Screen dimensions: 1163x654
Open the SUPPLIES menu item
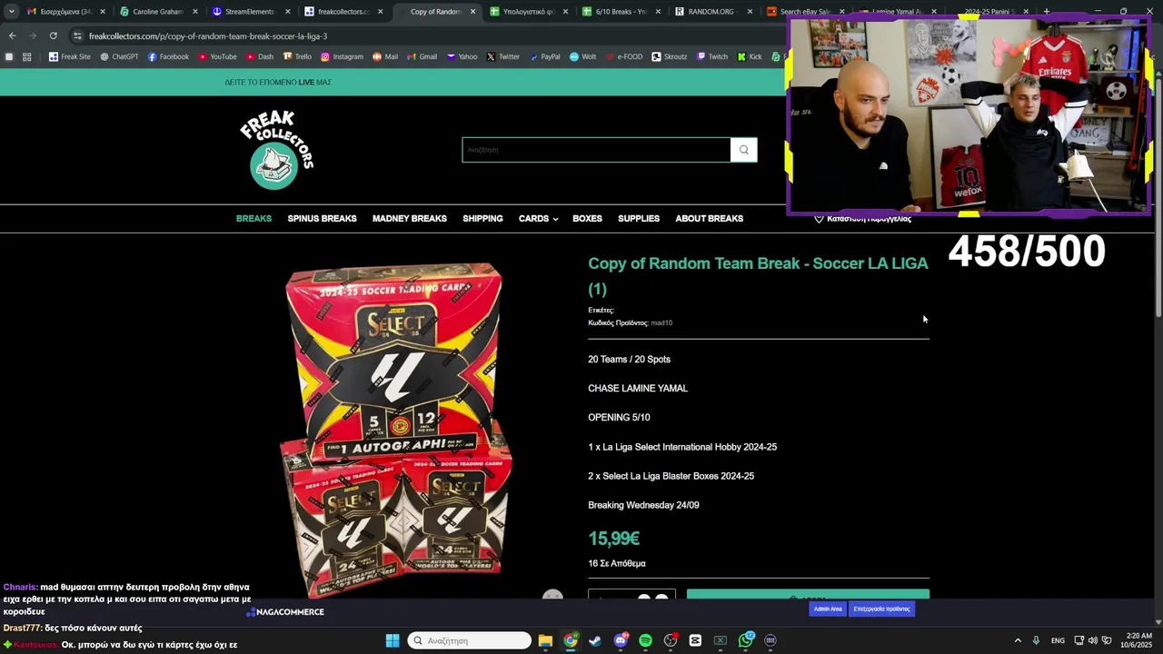[x=639, y=219]
